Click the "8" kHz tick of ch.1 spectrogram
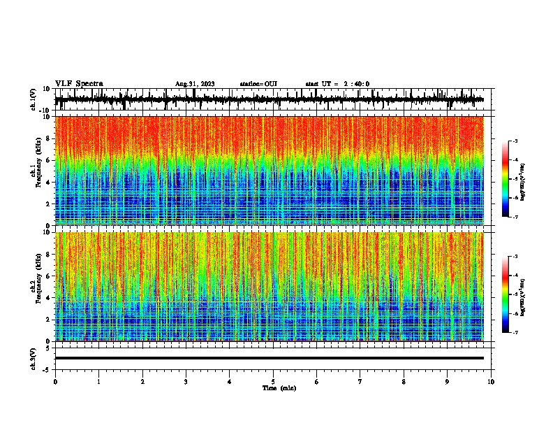 (x=48, y=138)
